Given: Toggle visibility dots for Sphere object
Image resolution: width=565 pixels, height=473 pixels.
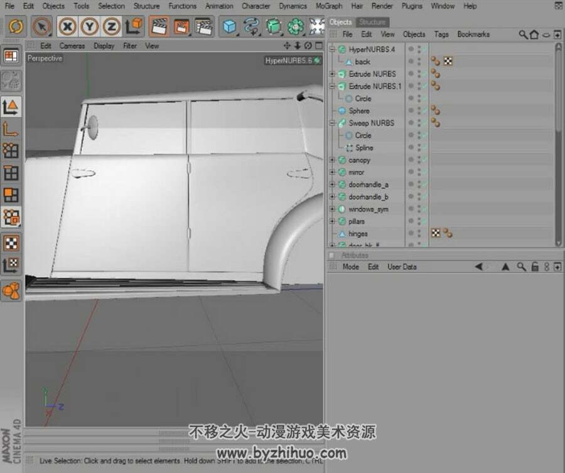Looking at the screenshot, I should 419,111.
